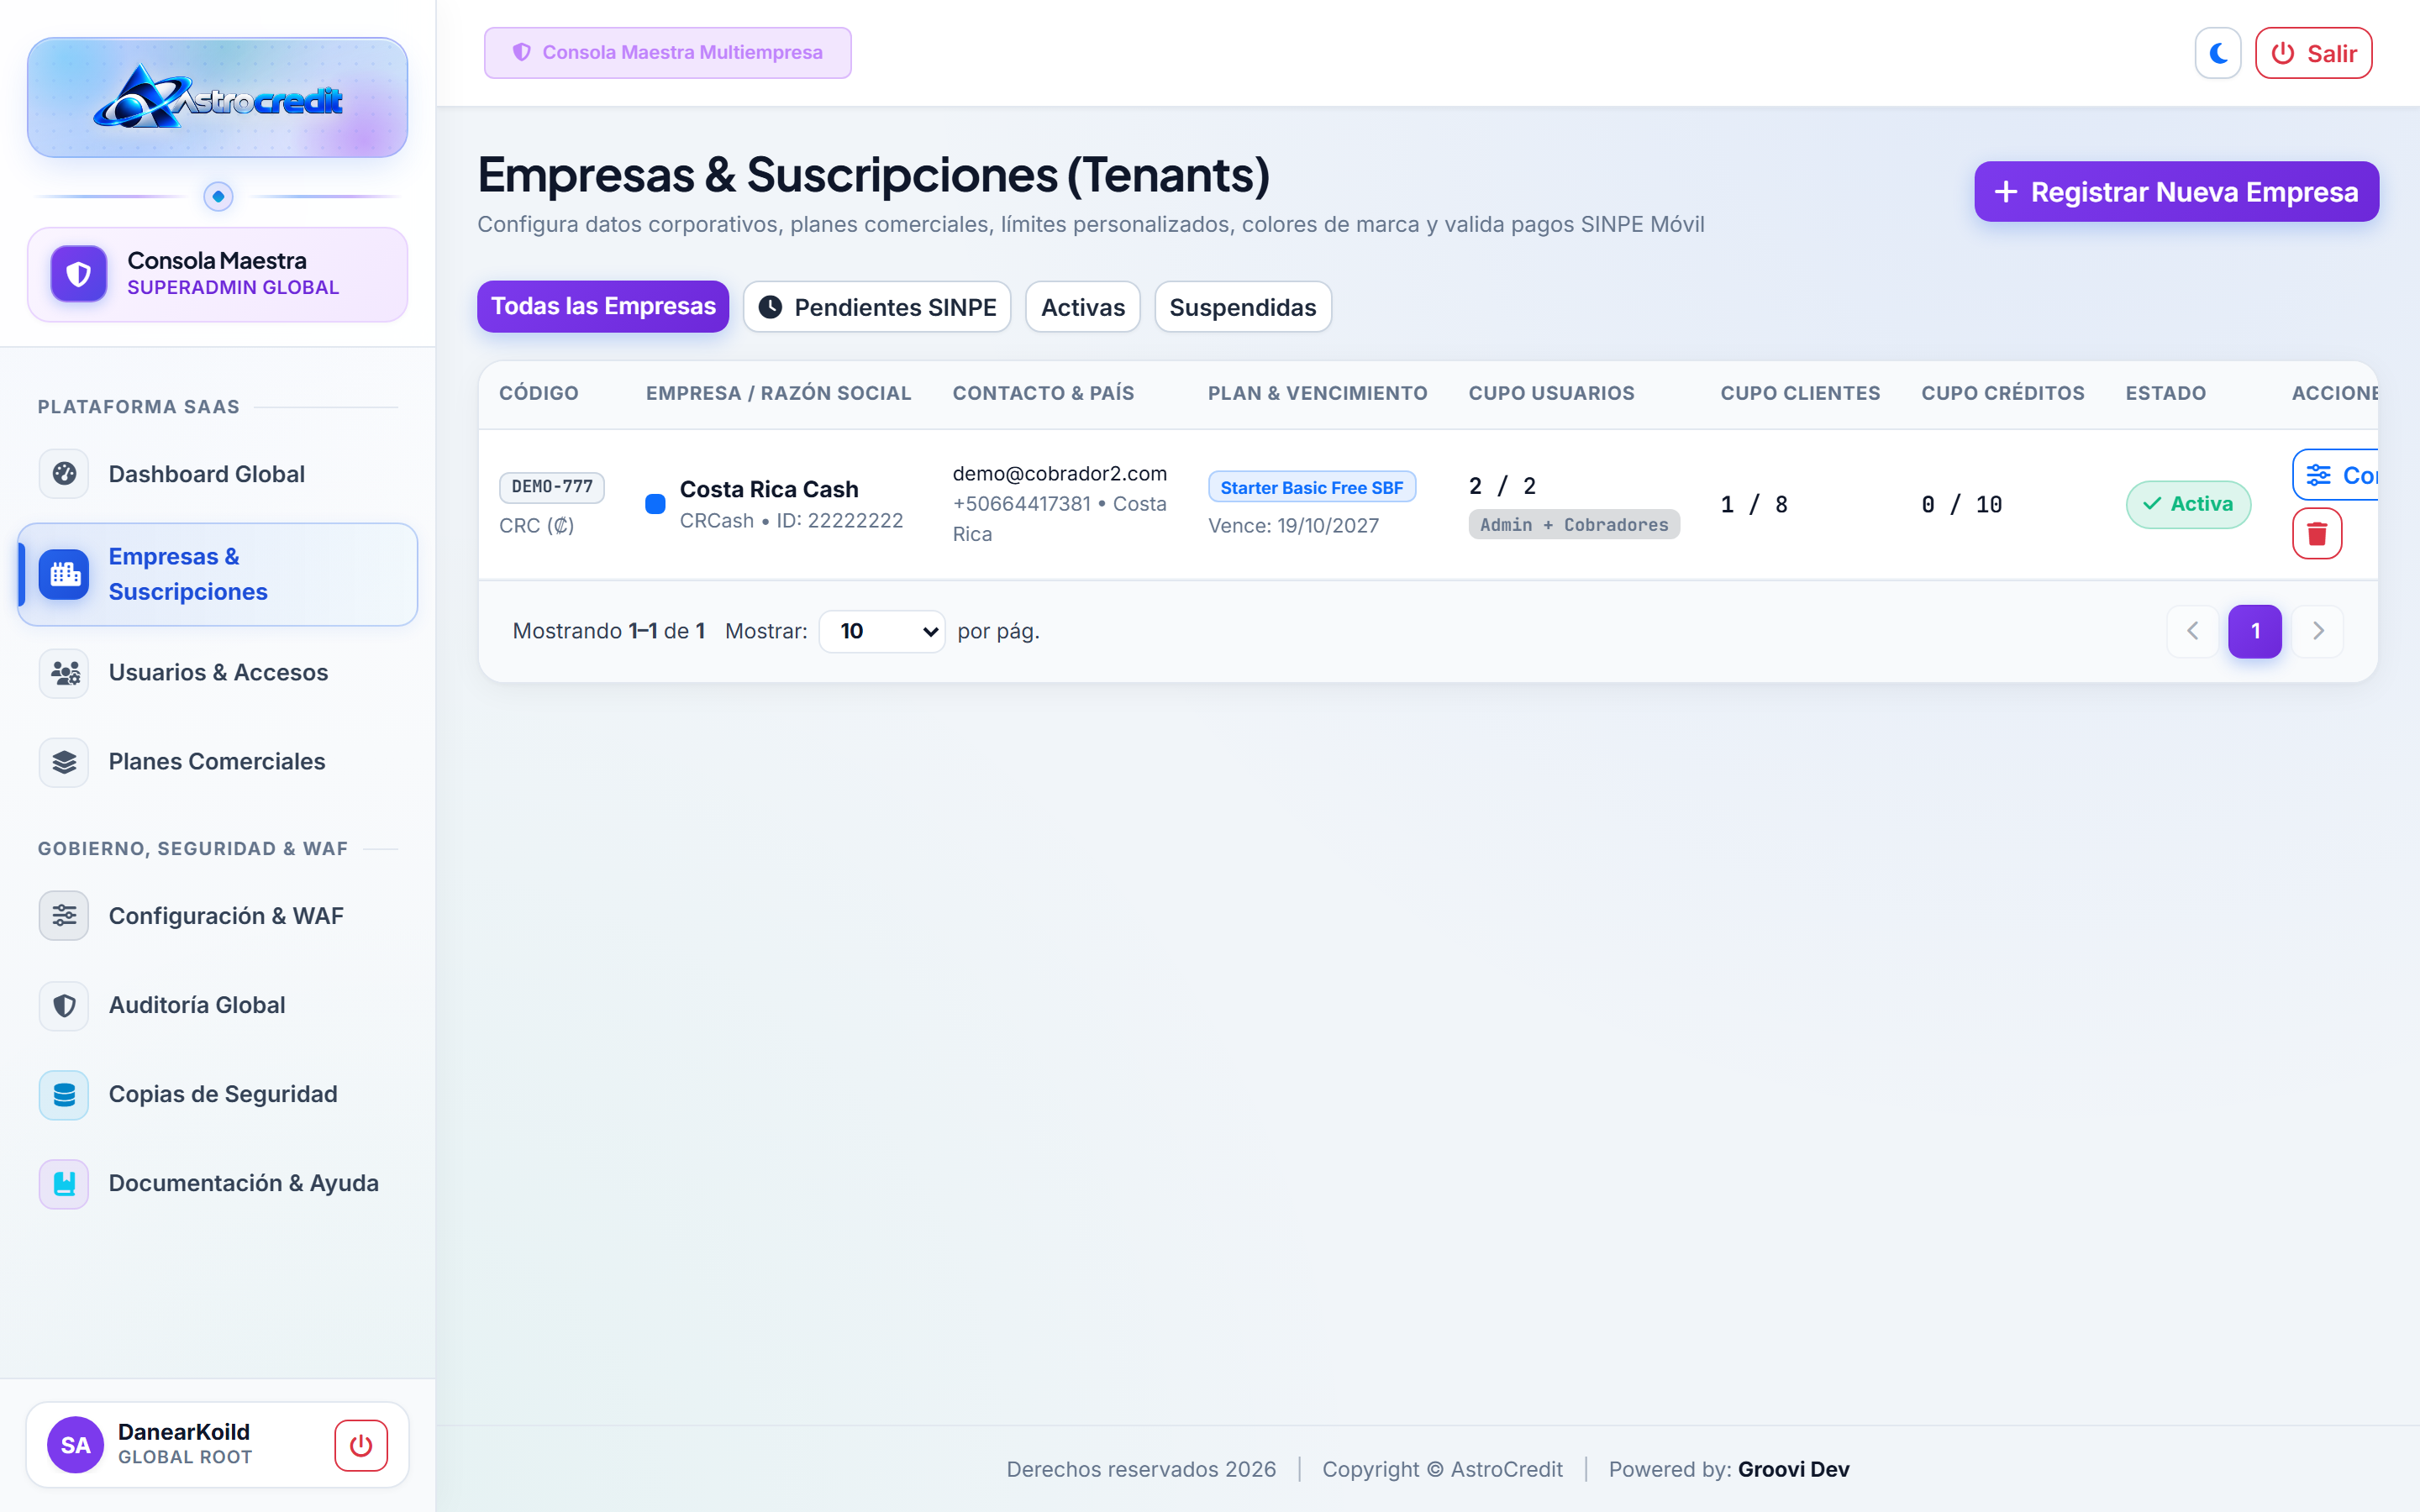This screenshot has height=1512, width=2420.
Task: Click the Admin + Cobradores tag
Action: pyautogui.click(x=1574, y=525)
